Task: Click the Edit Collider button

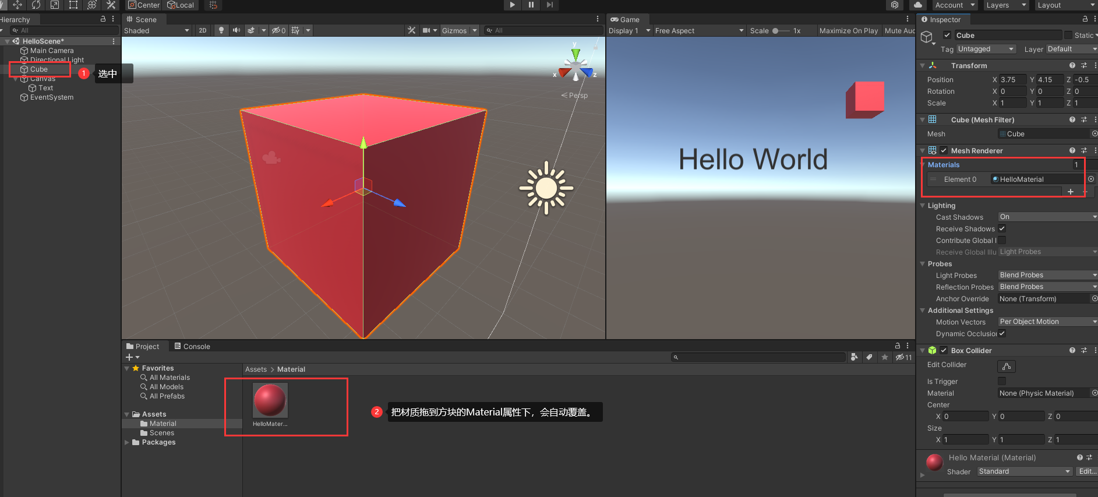Action: tap(1007, 366)
